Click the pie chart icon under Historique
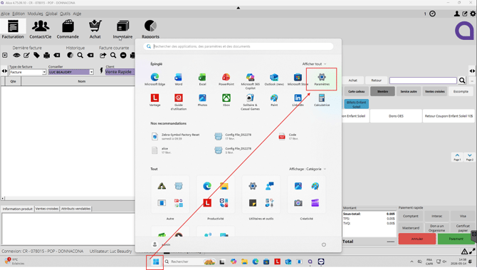 pyautogui.click(x=70, y=56)
